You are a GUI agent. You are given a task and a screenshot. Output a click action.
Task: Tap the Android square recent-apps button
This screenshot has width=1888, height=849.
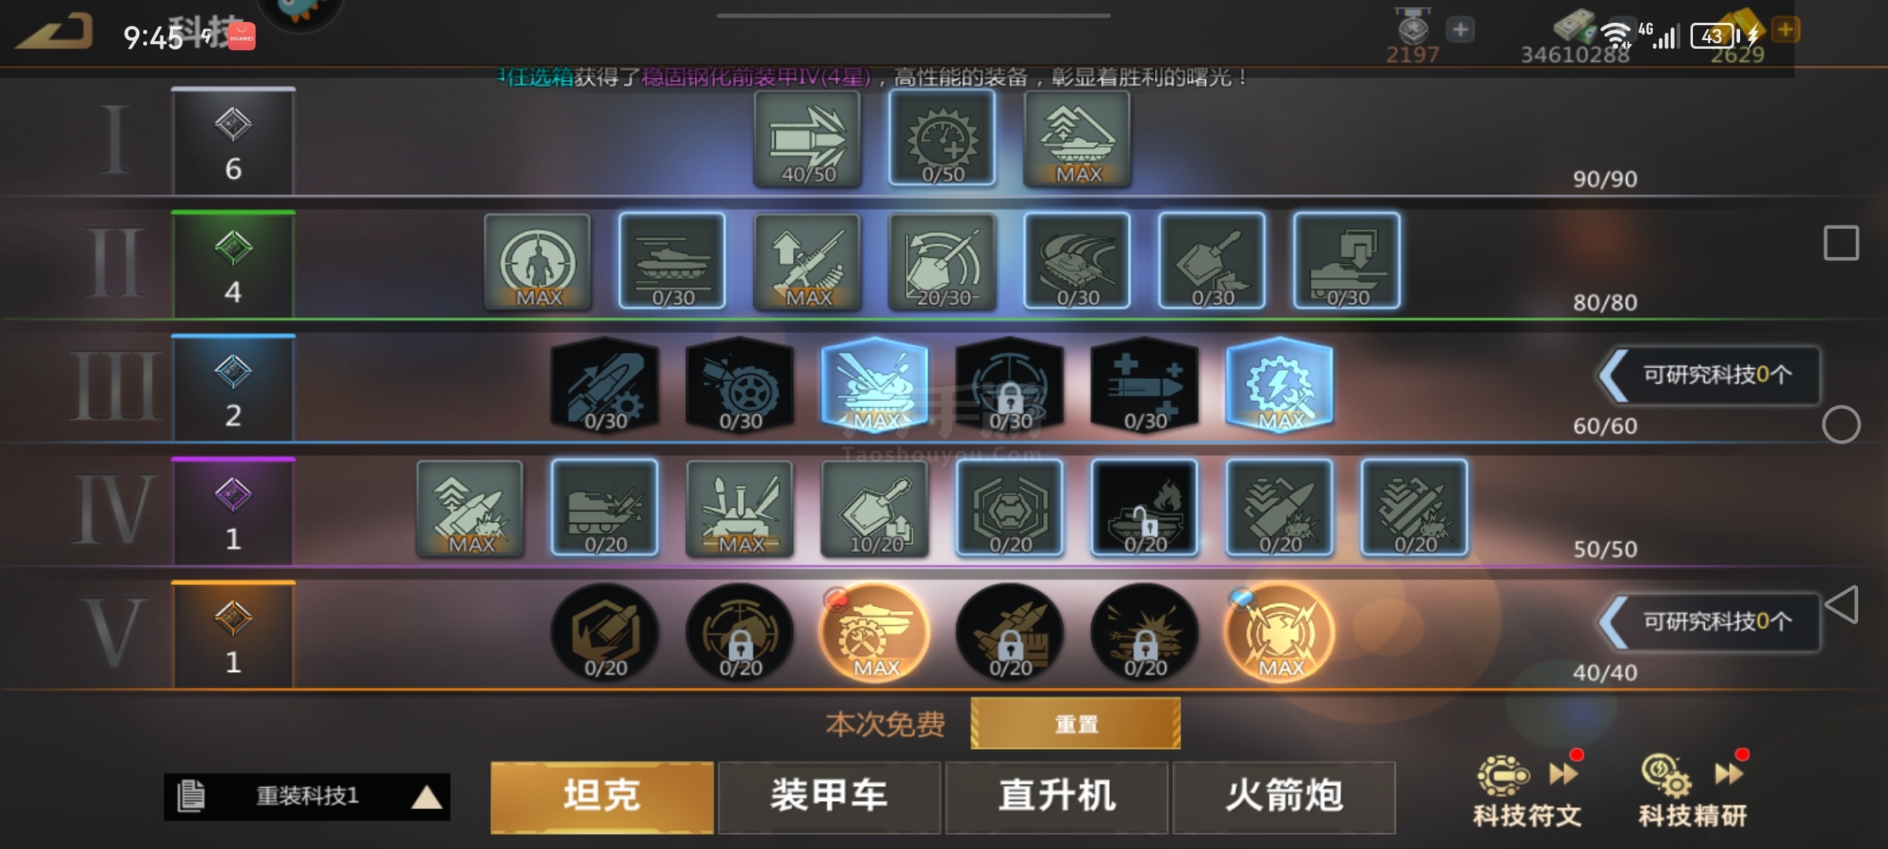(x=1841, y=243)
